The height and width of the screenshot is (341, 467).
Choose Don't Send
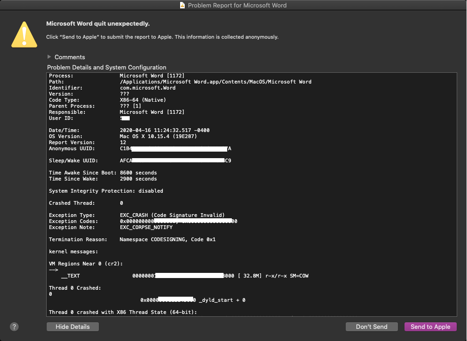click(x=372, y=327)
